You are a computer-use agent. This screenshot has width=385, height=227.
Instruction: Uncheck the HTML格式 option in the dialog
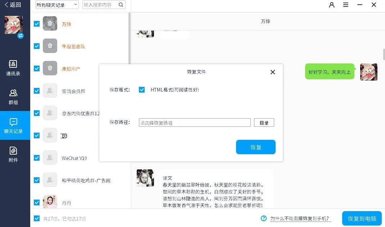[x=142, y=90]
